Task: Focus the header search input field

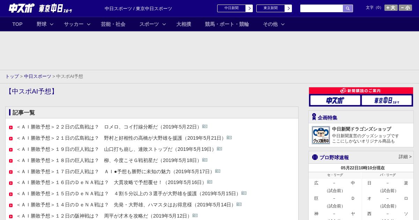Action: 322,8
